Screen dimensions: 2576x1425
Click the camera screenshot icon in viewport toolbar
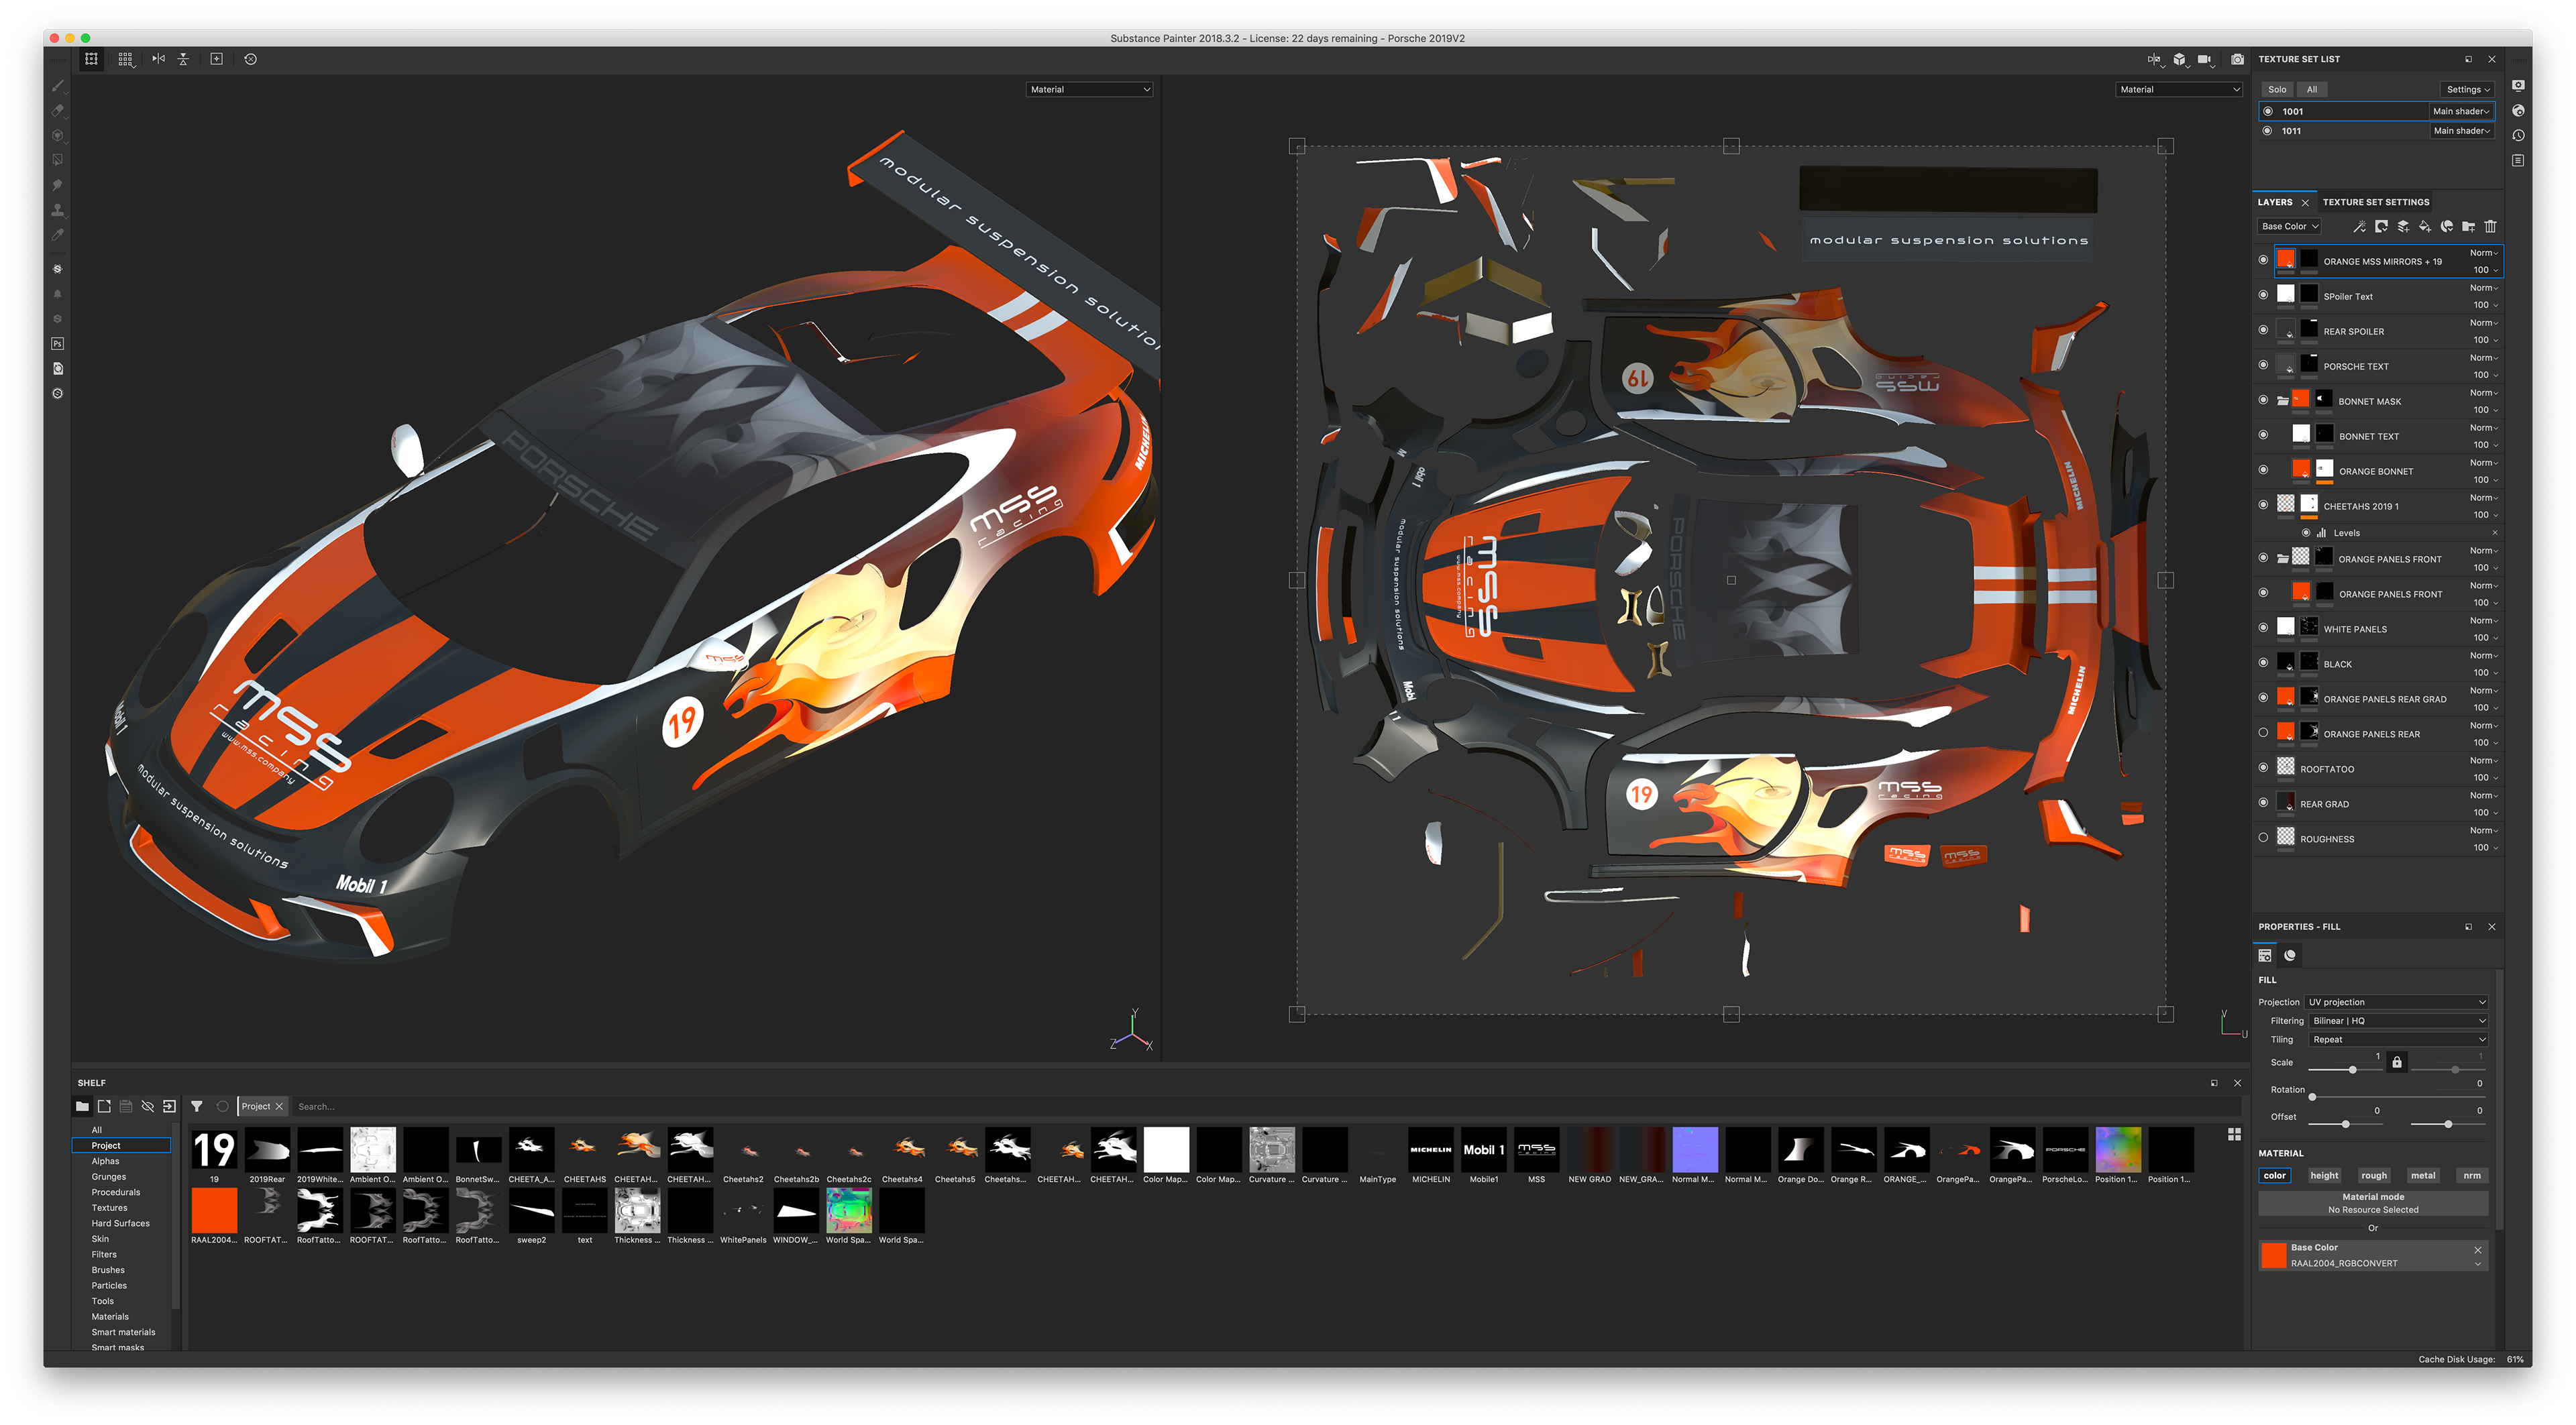pos(2238,59)
